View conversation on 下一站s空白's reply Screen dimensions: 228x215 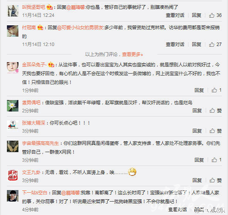click(177, 210)
